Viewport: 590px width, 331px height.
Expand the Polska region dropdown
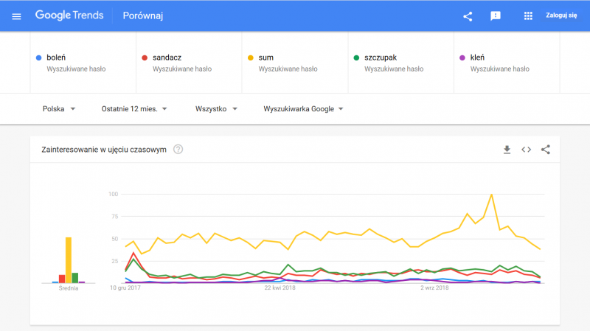(59, 109)
